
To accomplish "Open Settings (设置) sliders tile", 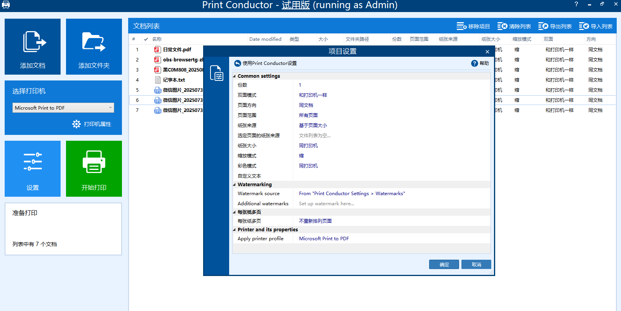I will pos(33,168).
